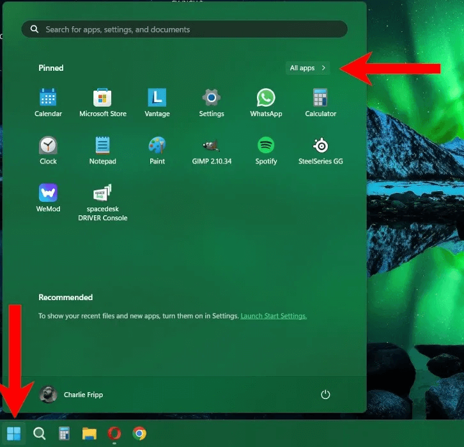
Task: Open WeMod
Action: coord(48,197)
